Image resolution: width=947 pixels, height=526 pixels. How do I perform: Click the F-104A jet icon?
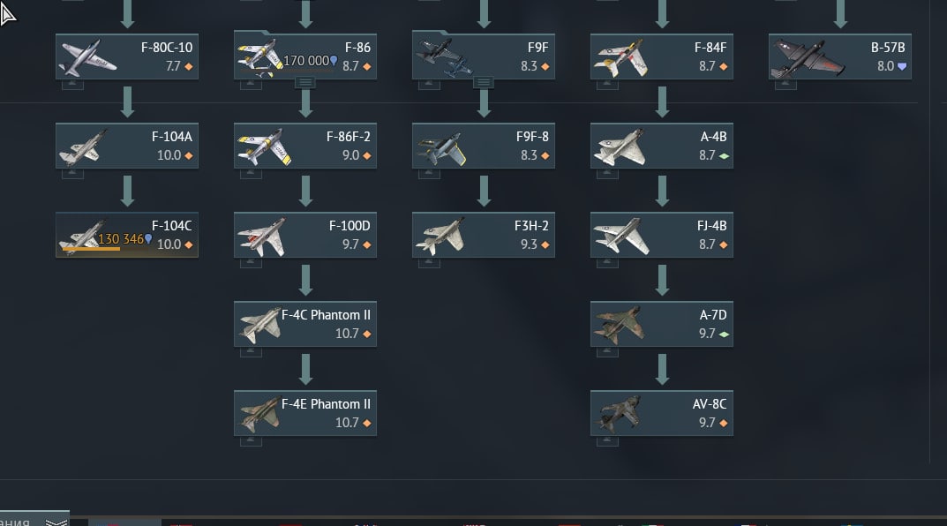click(x=81, y=147)
